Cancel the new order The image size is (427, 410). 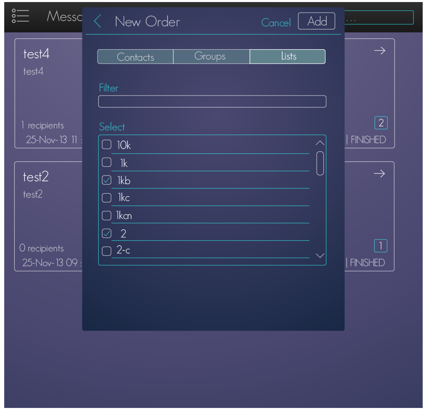pos(276,23)
